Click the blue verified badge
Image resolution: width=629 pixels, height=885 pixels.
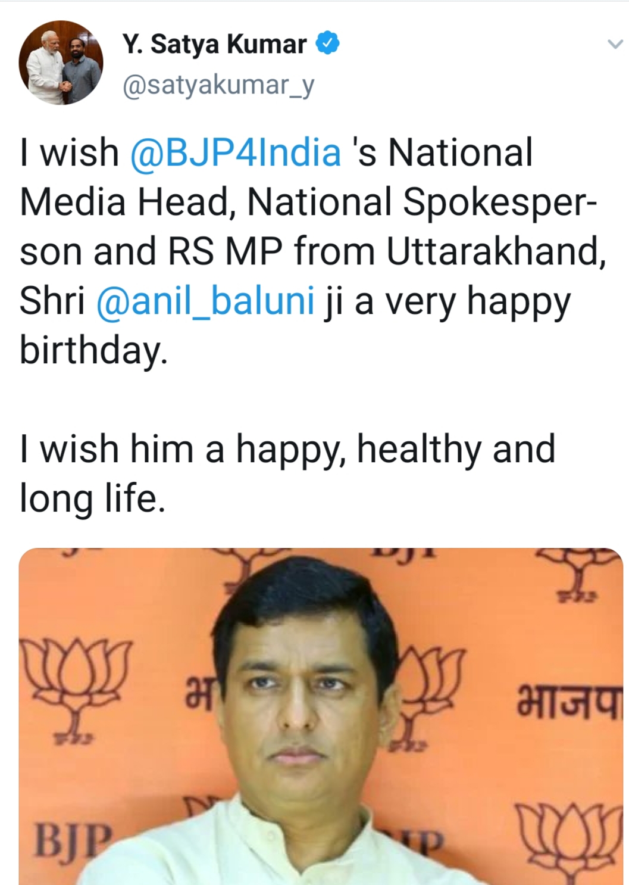click(327, 43)
